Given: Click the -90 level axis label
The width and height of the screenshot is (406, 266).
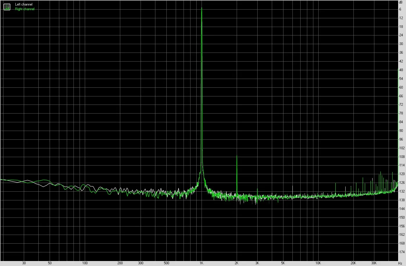Looking at the screenshot, I should pyautogui.click(x=401, y=131).
